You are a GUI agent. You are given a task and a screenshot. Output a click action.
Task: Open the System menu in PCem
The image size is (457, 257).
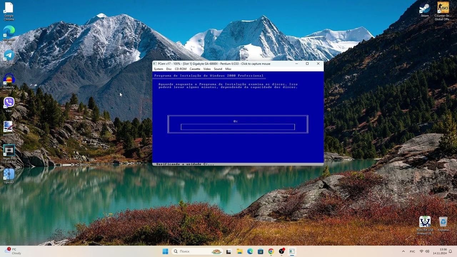pos(159,69)
